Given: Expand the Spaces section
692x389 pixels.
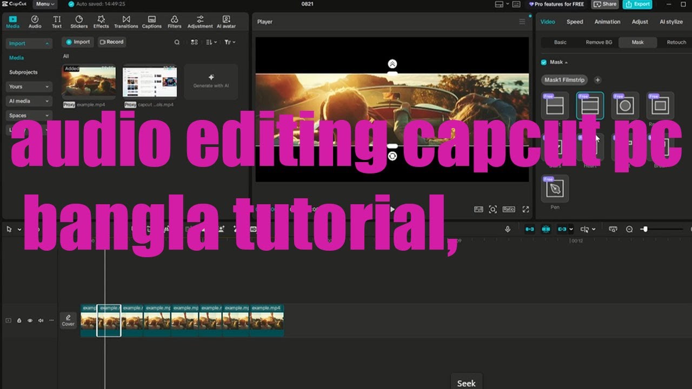Looking at the screenshot, I should (x=29, y=116).
